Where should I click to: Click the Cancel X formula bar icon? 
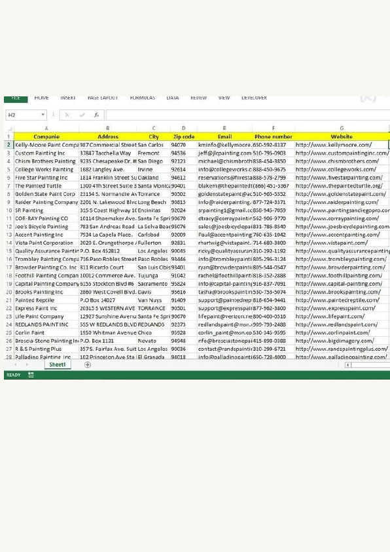tap(67, 115)
